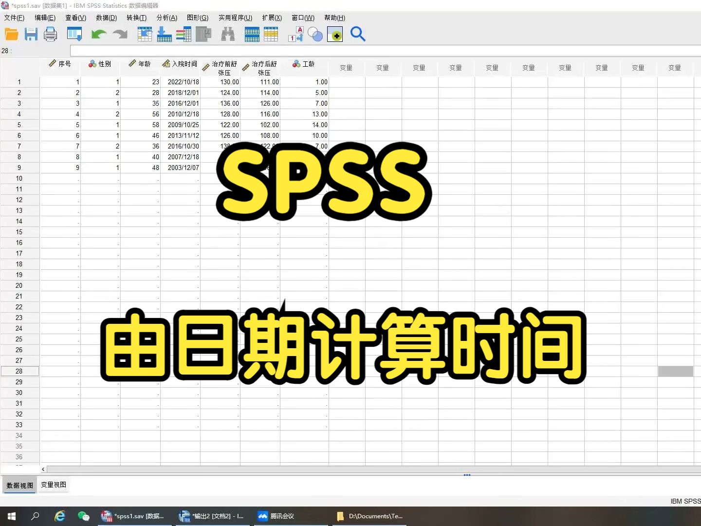The image size is (701, 526).
Task: Click the taskbar search magnifier
Action: click(35, 516)
